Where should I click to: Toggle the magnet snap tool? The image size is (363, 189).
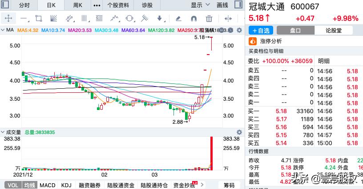pos(194,19)
